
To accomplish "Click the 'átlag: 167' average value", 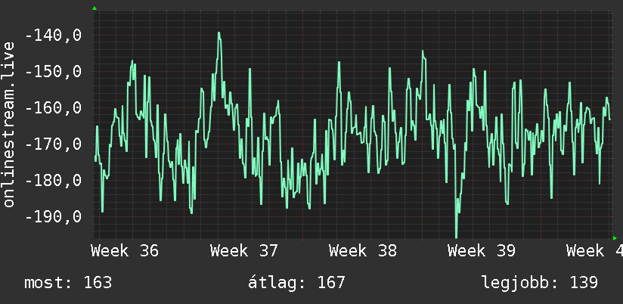I will tap(296, 283).
